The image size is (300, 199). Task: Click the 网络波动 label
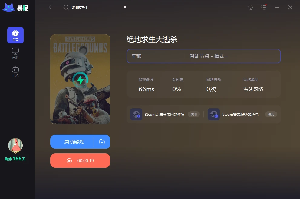coord(214,80)
